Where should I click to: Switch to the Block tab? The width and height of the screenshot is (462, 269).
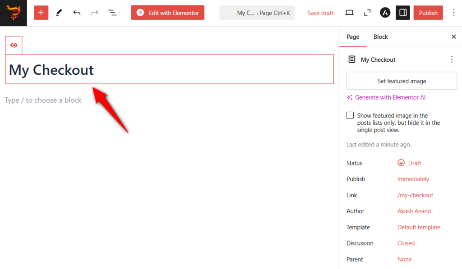coord(380,36)
